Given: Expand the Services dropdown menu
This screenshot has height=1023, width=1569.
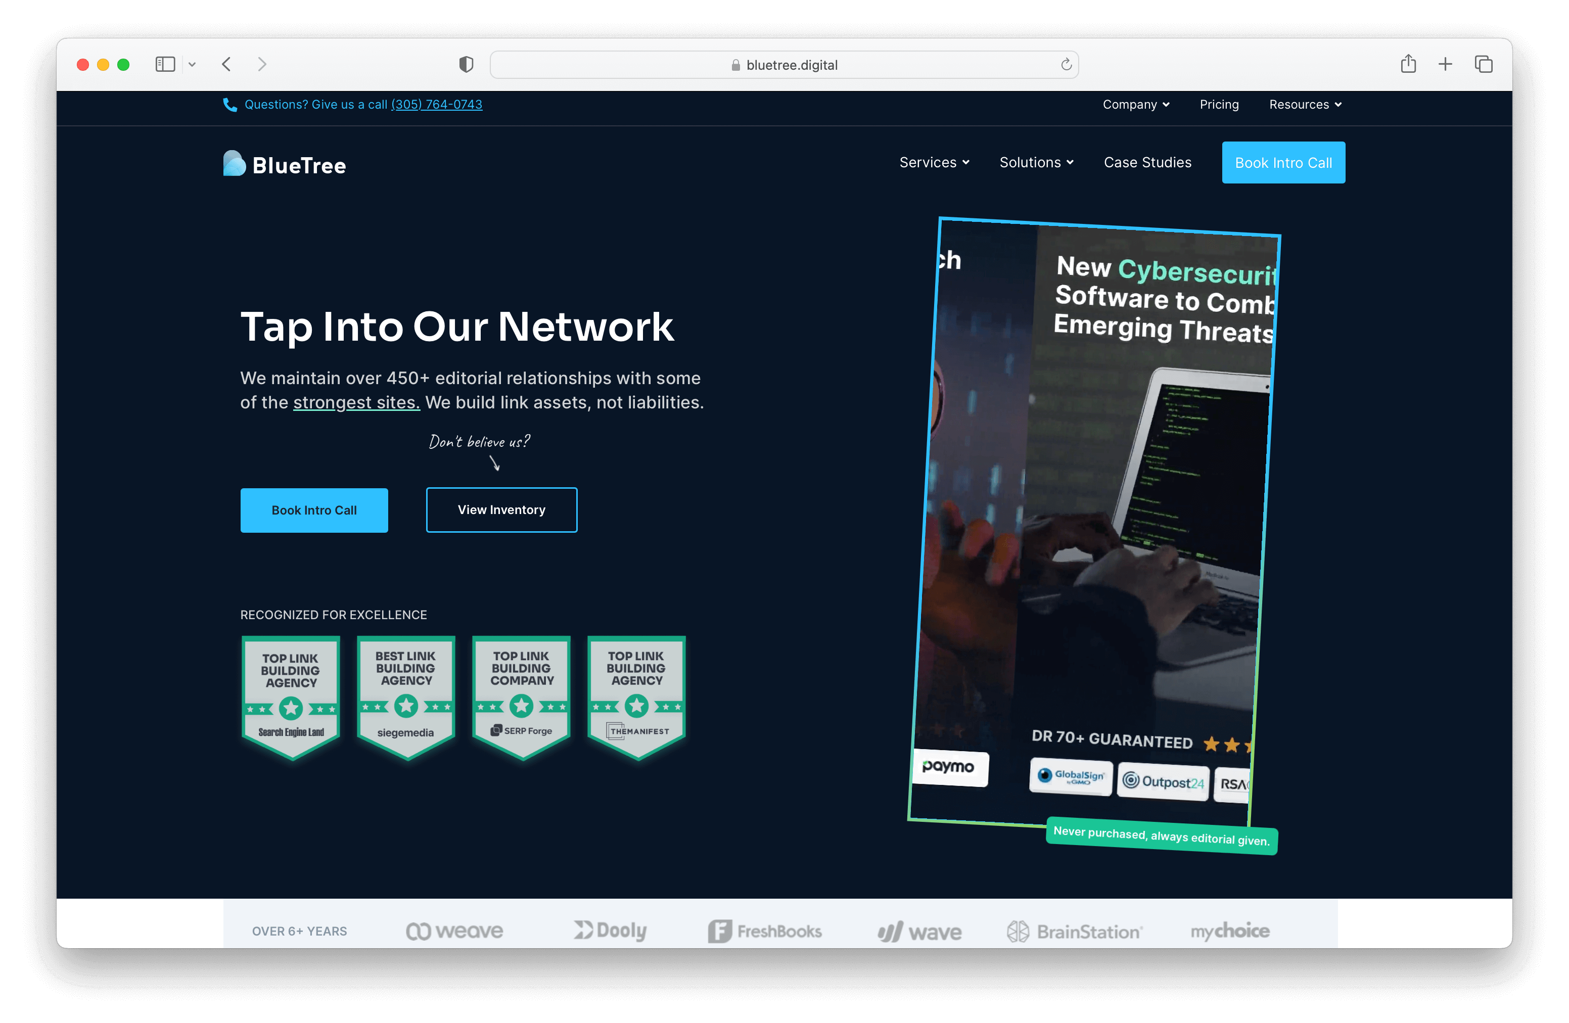Looking at the screenshot, I should pyautogui.click(x=932, y=162).
